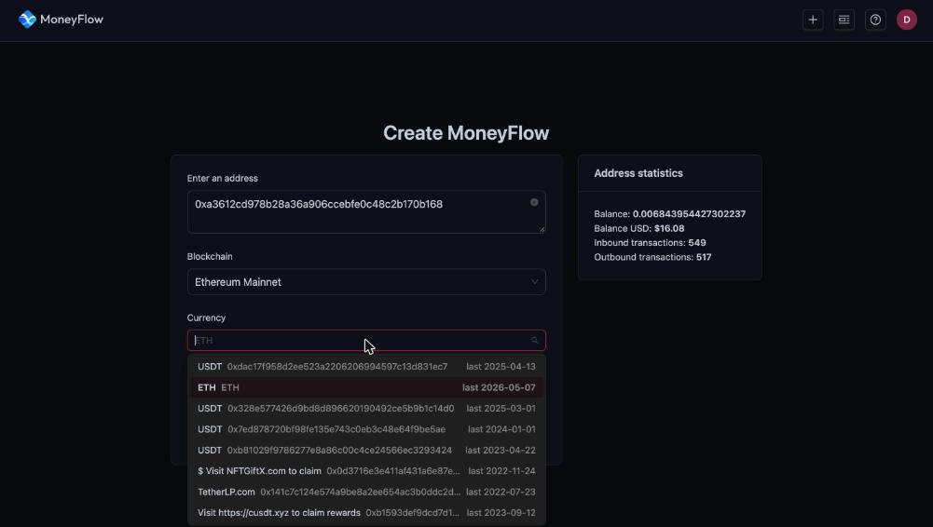Click Inbound transactions: 549 line

click(x=650, y=242)
